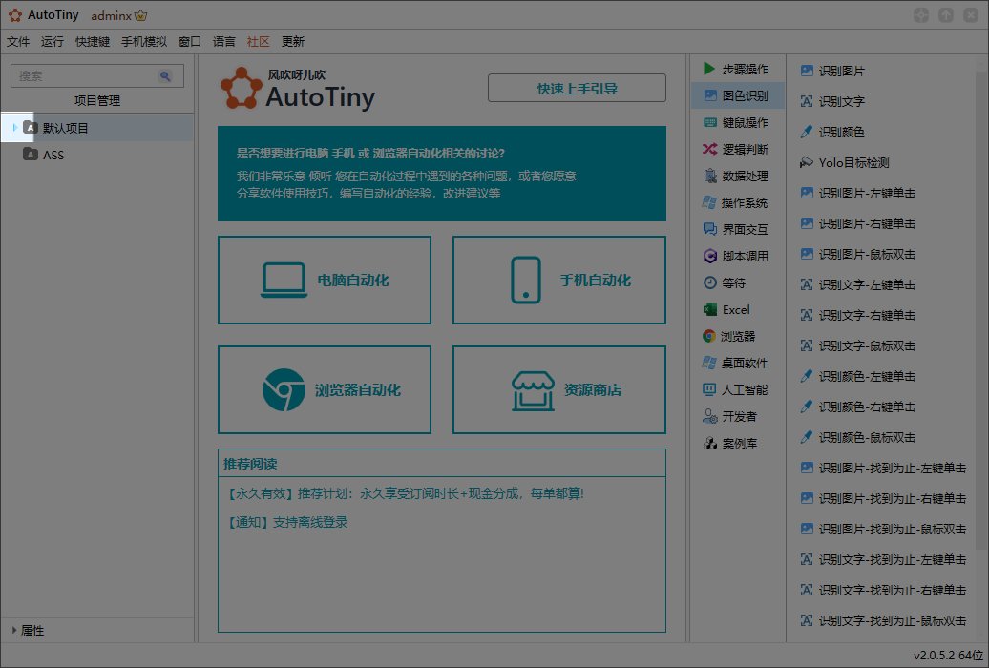Screen dimensions: 989x668
Task: Select the 图色识别 category
Action: tap(737, 95)
